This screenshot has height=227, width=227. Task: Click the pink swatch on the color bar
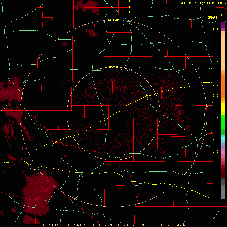coord(223,153)
